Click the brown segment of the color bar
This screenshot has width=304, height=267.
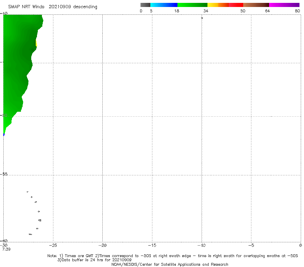[256, 5]
